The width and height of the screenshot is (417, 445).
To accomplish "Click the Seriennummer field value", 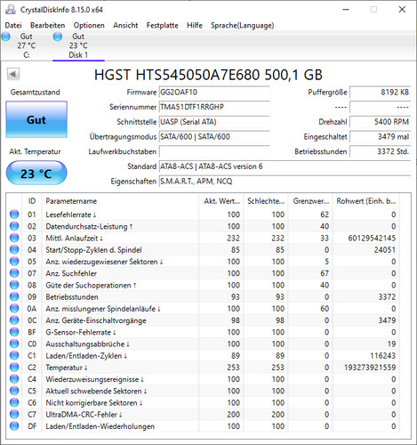I will point(214,107).
